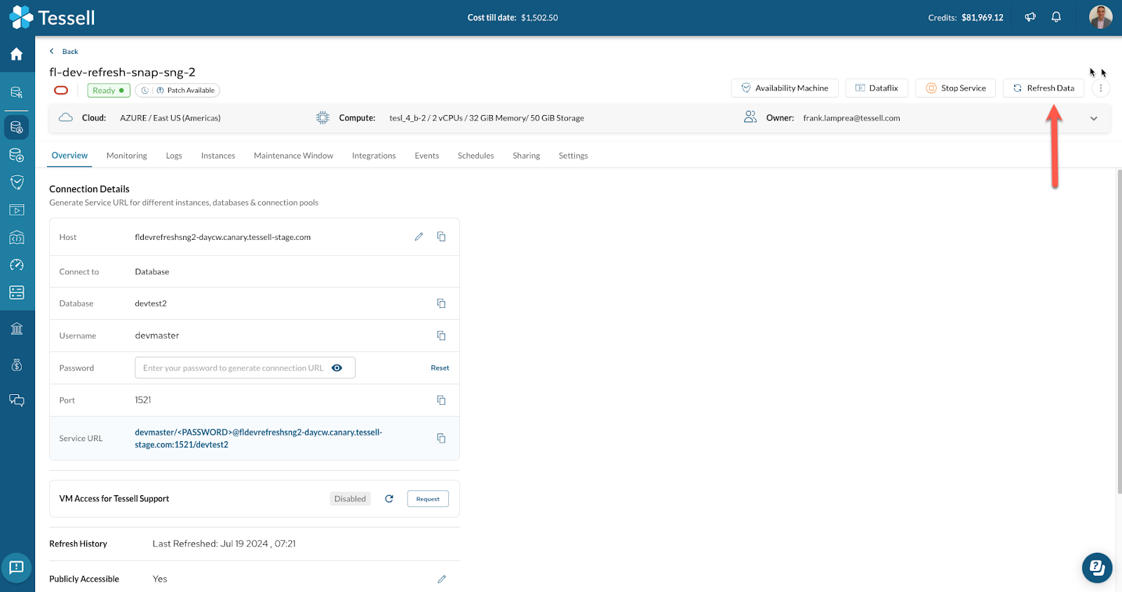Open the Settings tab

click(573, 156)
